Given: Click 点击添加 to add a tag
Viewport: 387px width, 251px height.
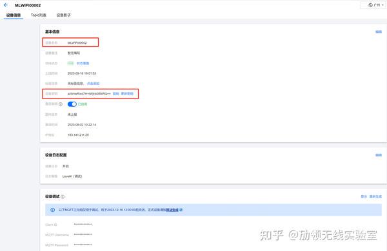Looking at the screenshot, I should pos(94,84).
